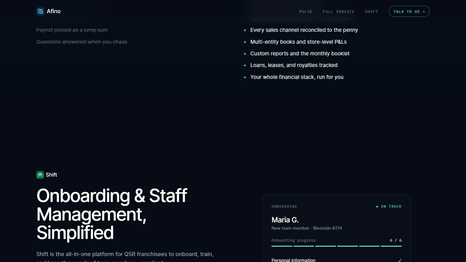This screenshot has height=262, width=466.
Task: Click the green ON TRACK status dot
Action: click(377, 207)
